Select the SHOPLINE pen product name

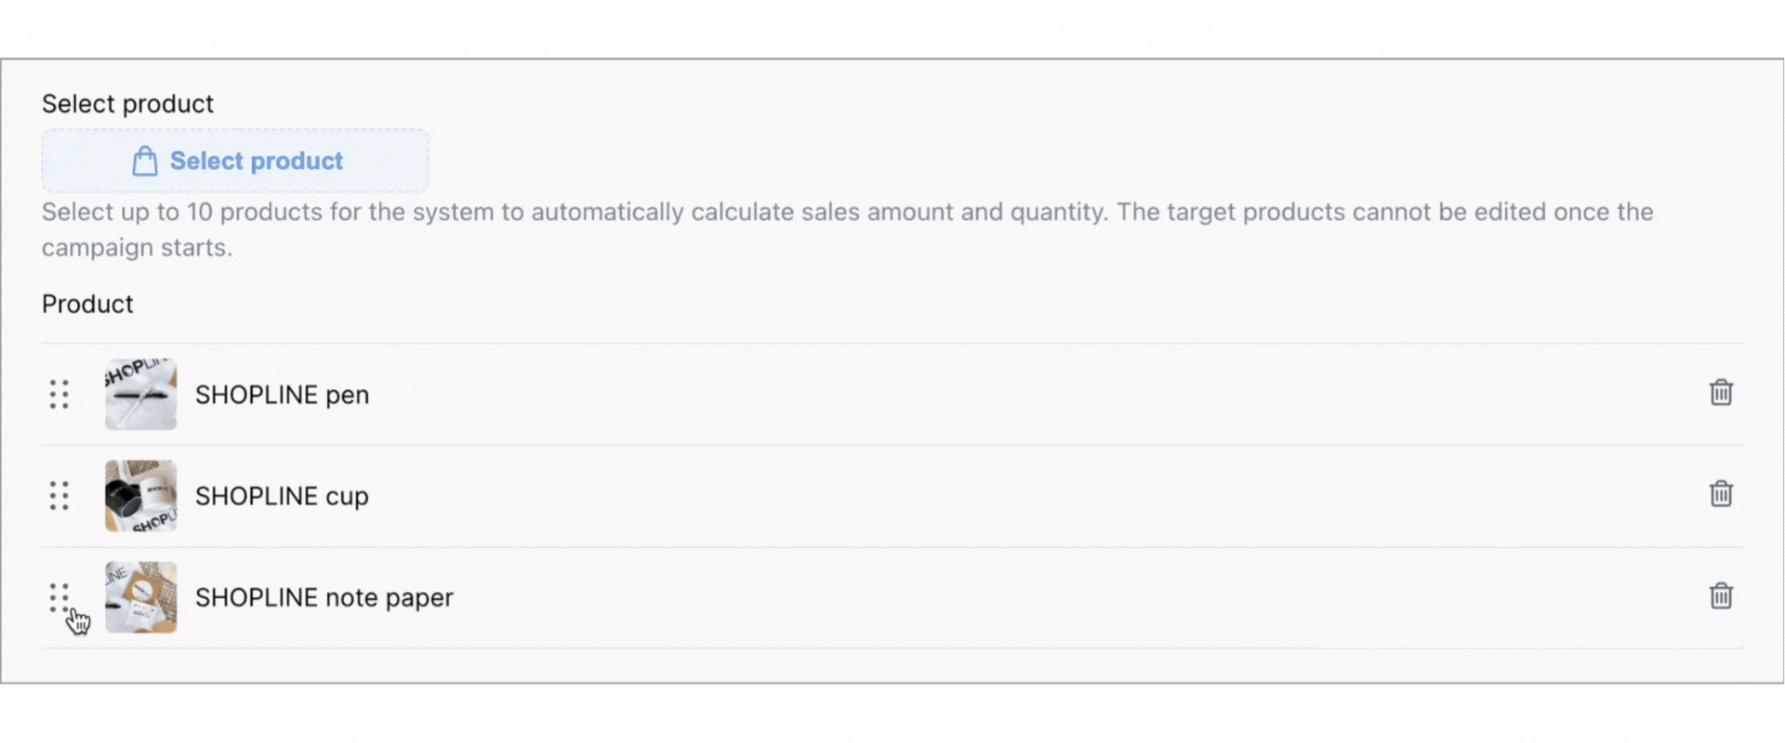tap(282, 395)
